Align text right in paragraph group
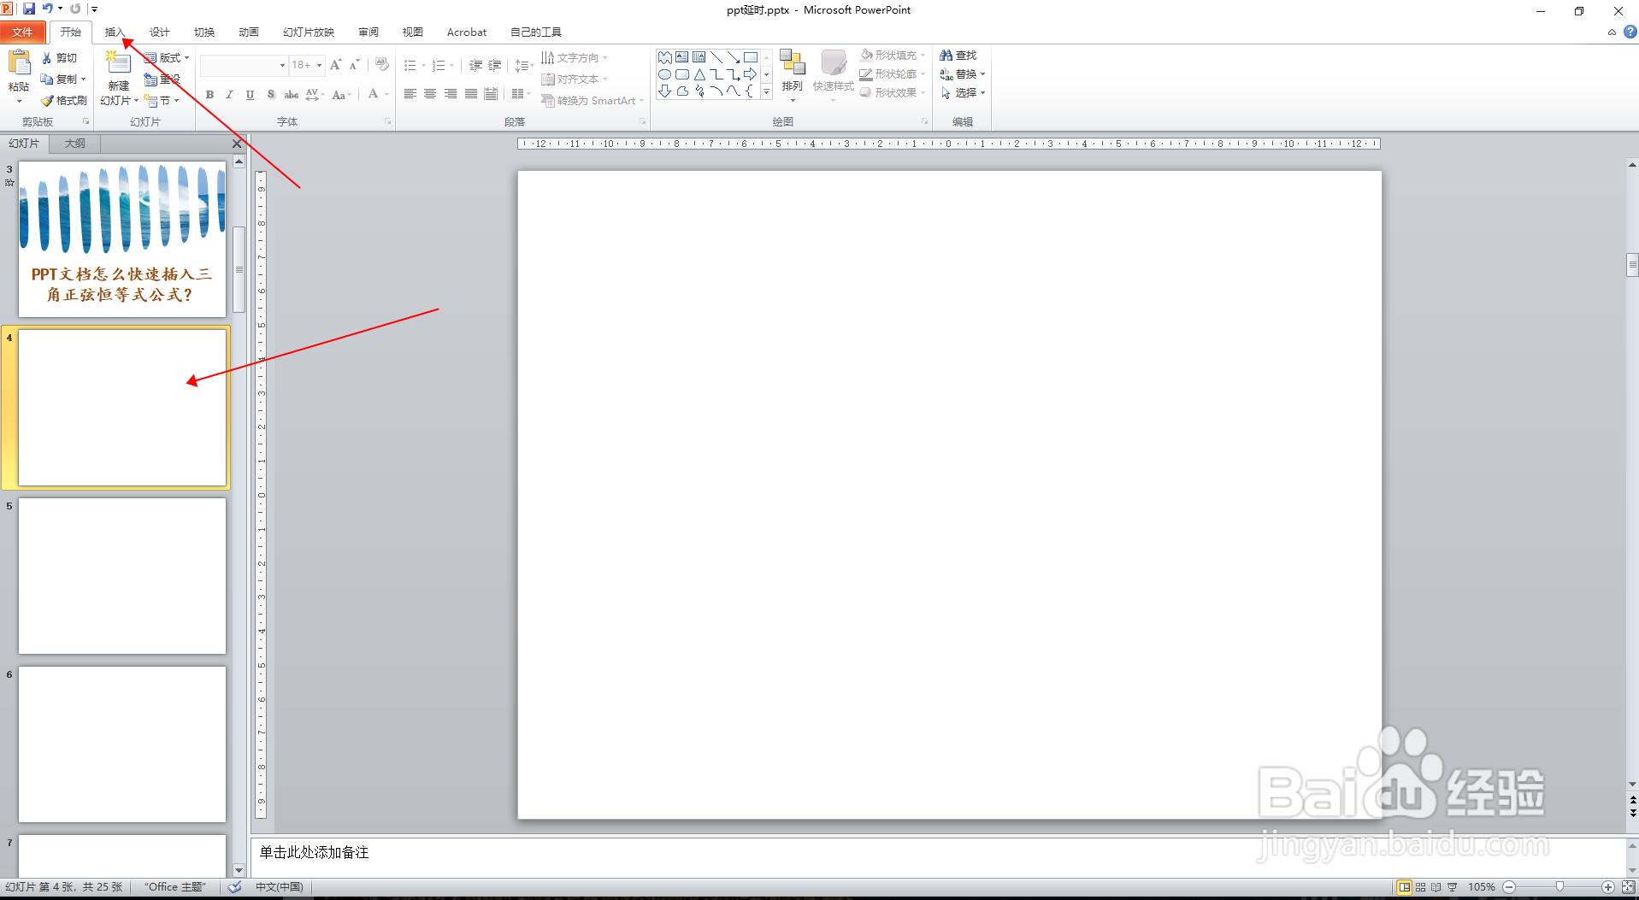1639x900 pixels. click(451, 94)
